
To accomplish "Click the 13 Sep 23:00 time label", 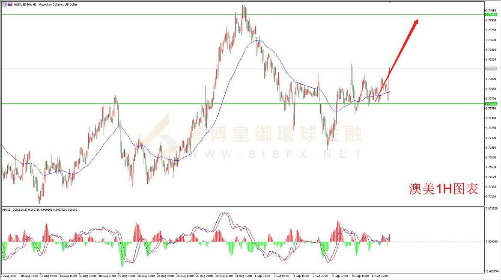I will tap(379, 276).
